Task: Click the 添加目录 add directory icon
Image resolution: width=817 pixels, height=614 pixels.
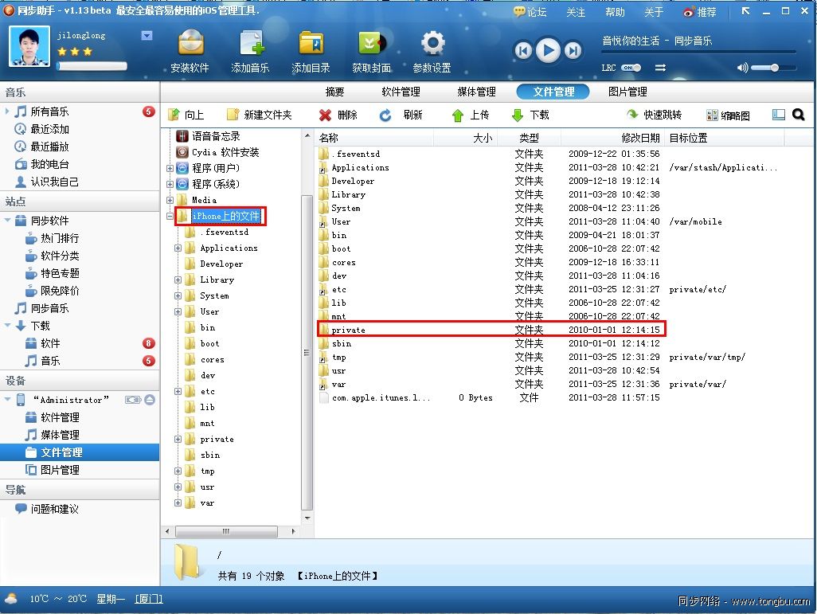Action: [311, 43]
